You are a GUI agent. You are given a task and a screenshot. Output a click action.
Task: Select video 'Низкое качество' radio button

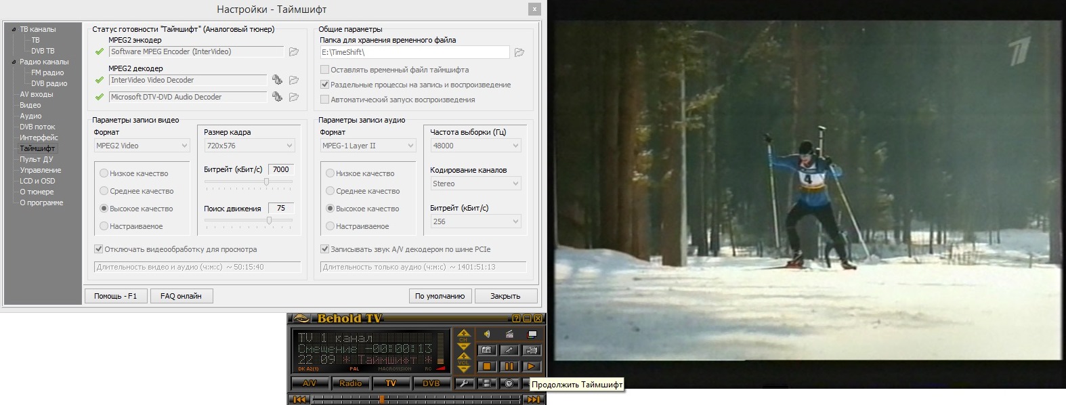click(x=104, y=173)
